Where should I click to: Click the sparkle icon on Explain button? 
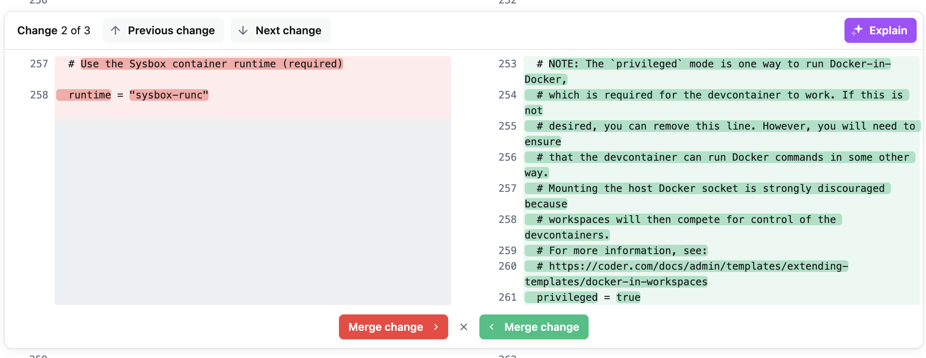coord(857,30)
